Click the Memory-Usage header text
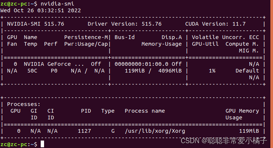273x148 pixels. point(162,44)
